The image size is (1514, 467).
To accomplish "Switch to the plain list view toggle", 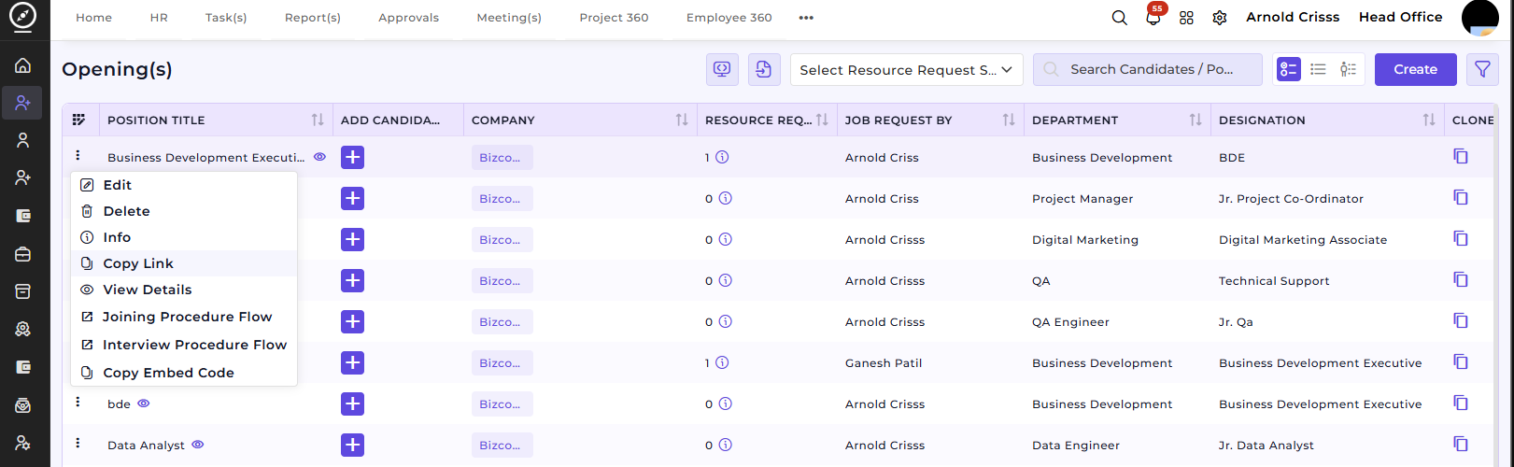I will pyautogui.click(x=1318, y=69).
